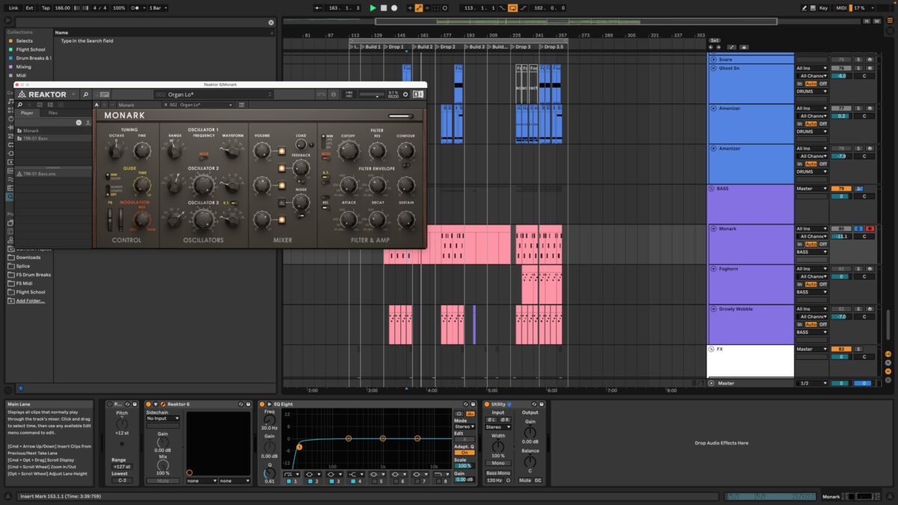Select the EQ Eight headphone audition icon

[459, 413]
